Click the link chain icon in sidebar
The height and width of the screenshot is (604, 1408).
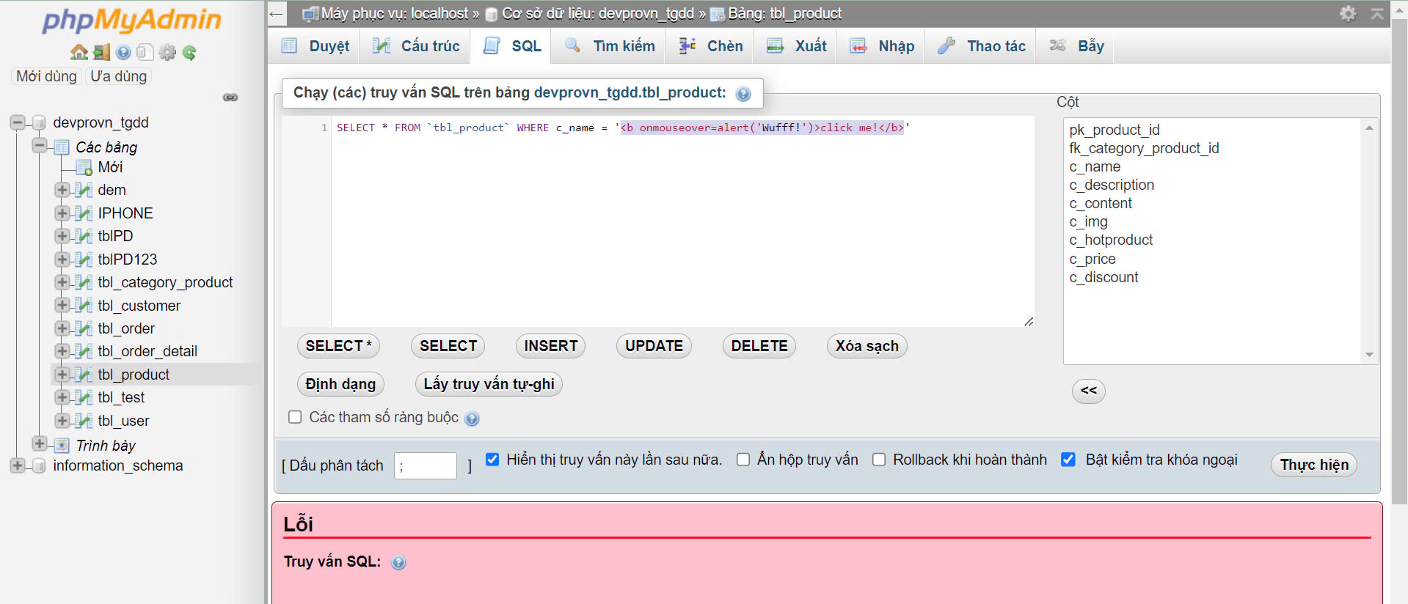click(x=230, y=97)
